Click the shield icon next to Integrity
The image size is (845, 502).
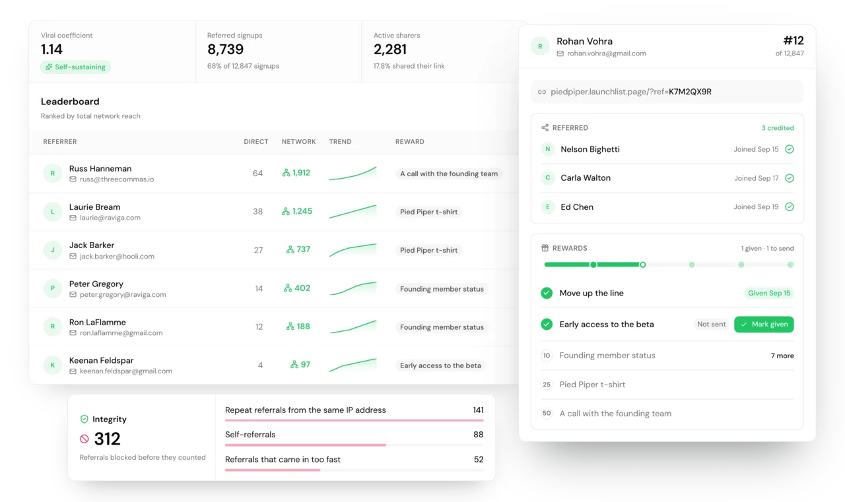click(84, 419)
